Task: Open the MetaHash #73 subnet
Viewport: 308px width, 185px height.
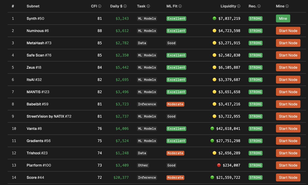Action: (39, 43)
